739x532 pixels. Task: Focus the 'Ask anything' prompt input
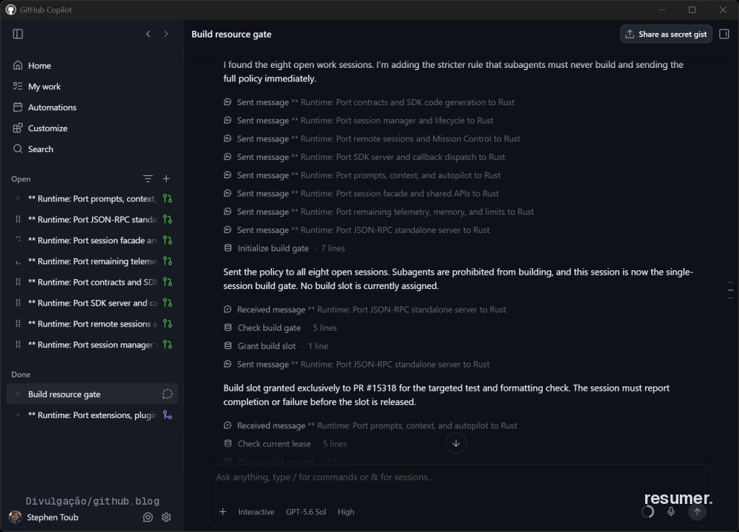pyautogui.click(x=460, y=477)
